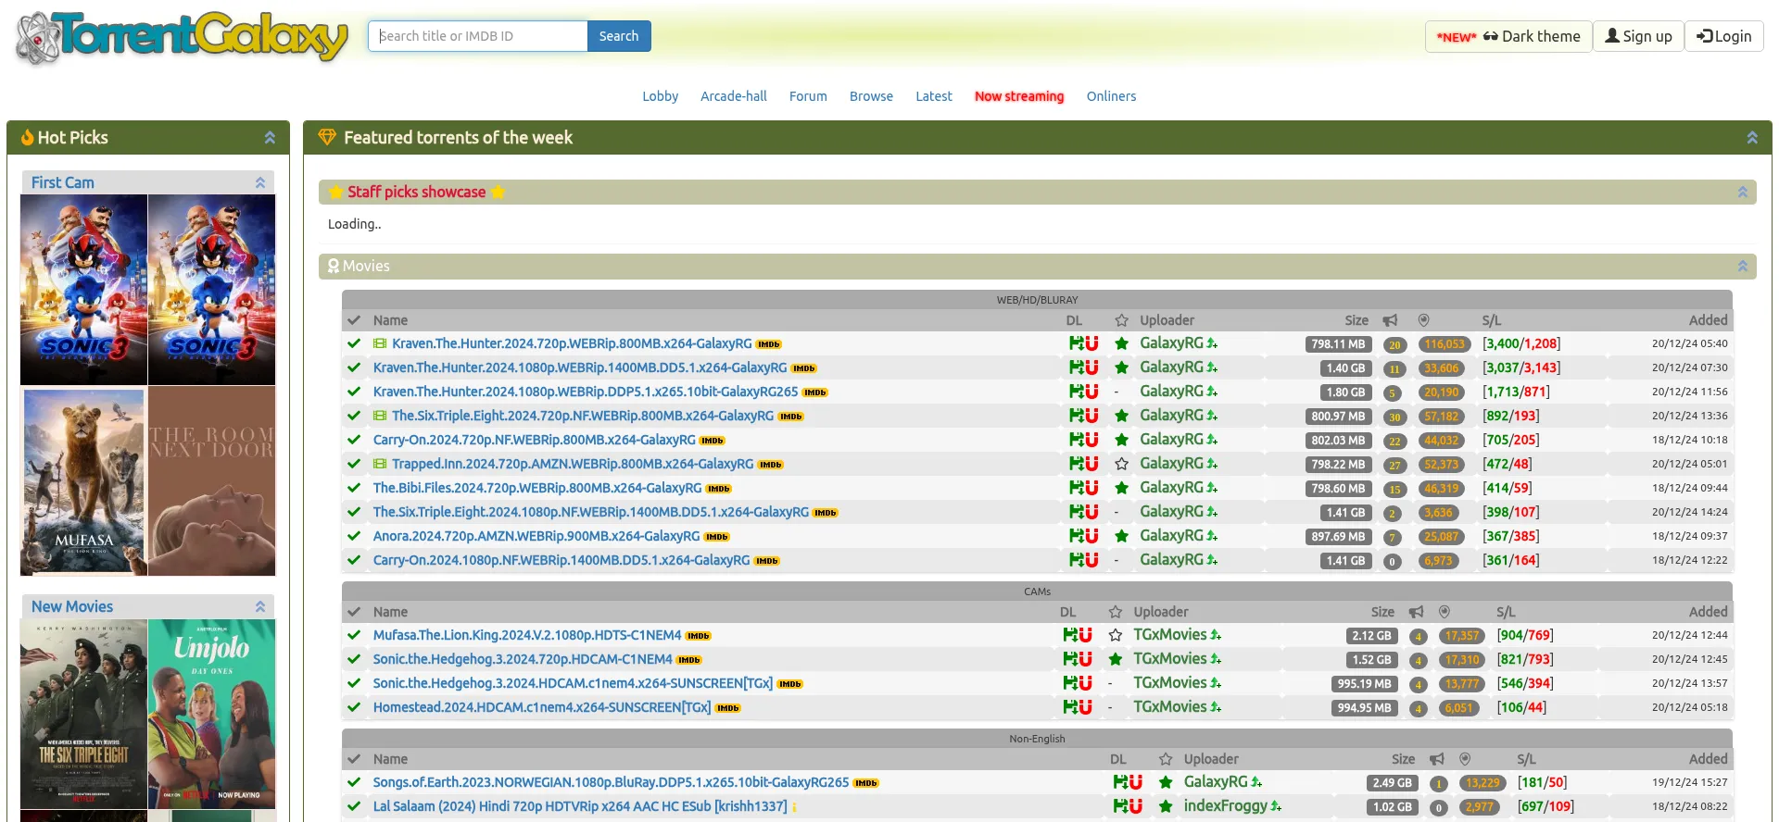Open Now streaming section
The height and width of the screenshot is (822, 1779).
(x=1019, y=96)
